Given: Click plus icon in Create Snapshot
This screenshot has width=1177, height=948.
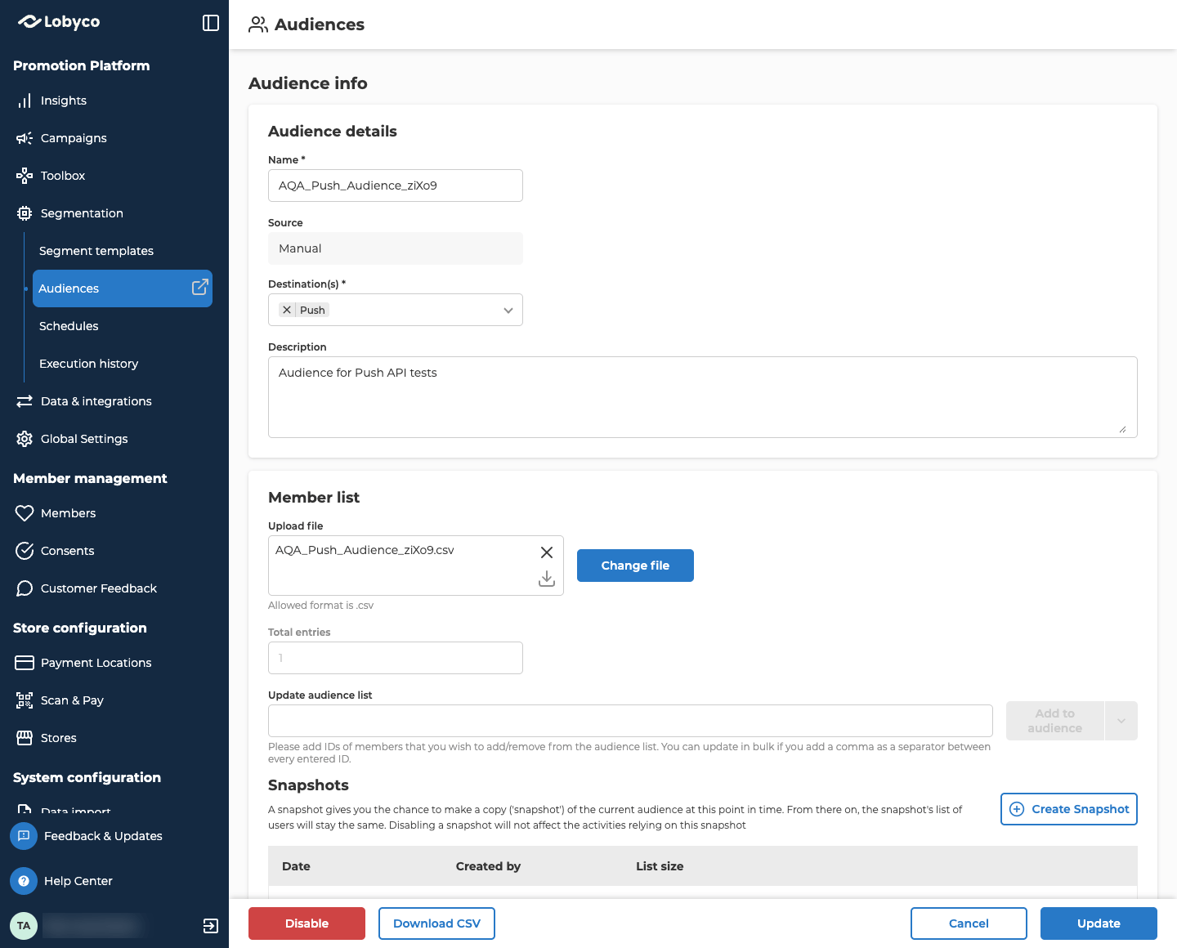Looking at the screenshot, I should 1017,809.
